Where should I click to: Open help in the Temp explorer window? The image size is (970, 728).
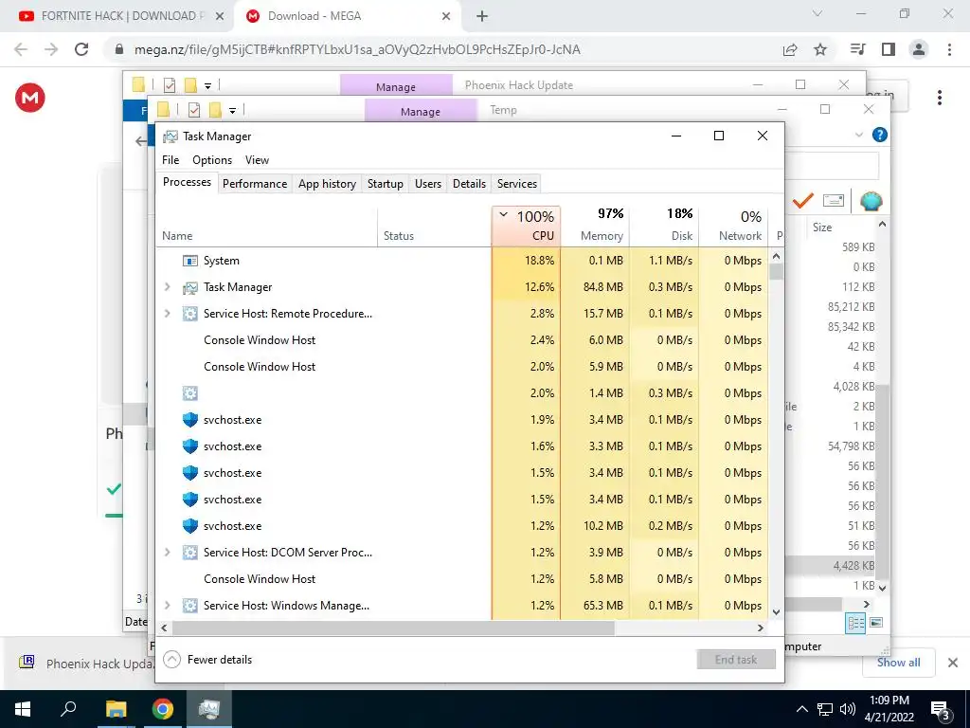(x=879, y=135)
